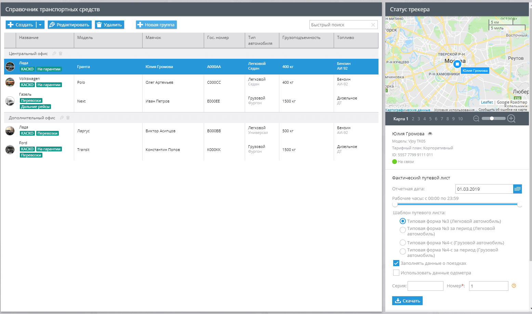The height and width of the screenshot is (314, 532).
Task: Switch to map tab 5
Action: (x=430, y=119)
